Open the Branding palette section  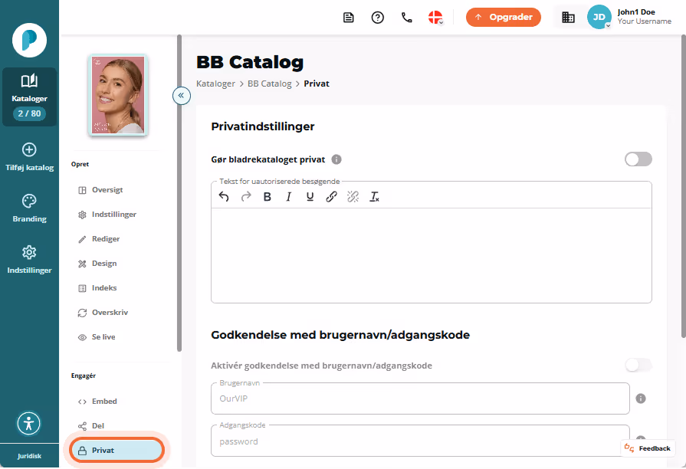pyautogui.click(x=29, y=208)
